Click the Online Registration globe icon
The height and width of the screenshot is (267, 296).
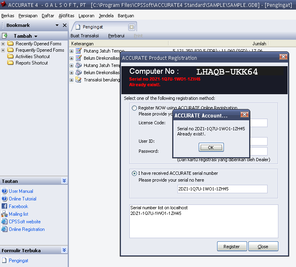pos(4,229)
